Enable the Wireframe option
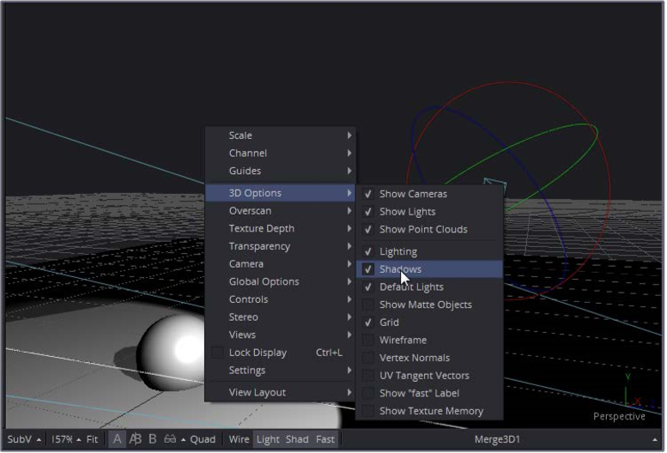The height and width of the screenshot is (453, 667). pyautogui.click(x=368, y=341)
